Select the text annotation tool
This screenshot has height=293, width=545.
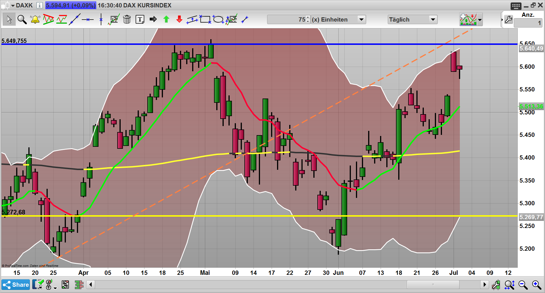pyautogui.click(x=140, y=20)
